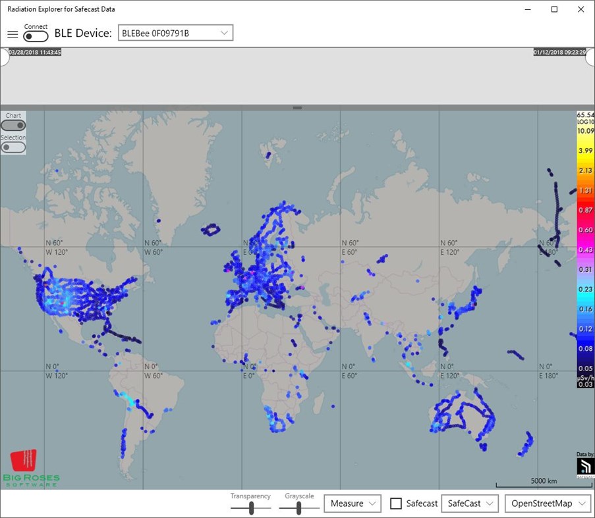Viewport: 595px width, 518px height.
Task: Adjust the Transparency slider
Action: (250, 506)
